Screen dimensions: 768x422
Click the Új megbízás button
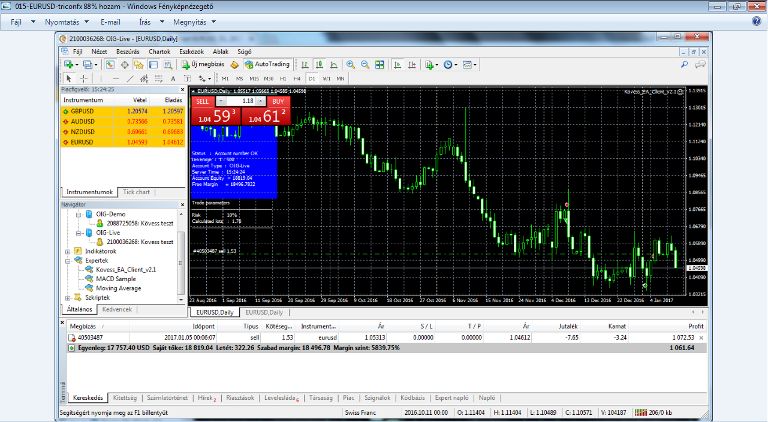(x=203, y=65)
